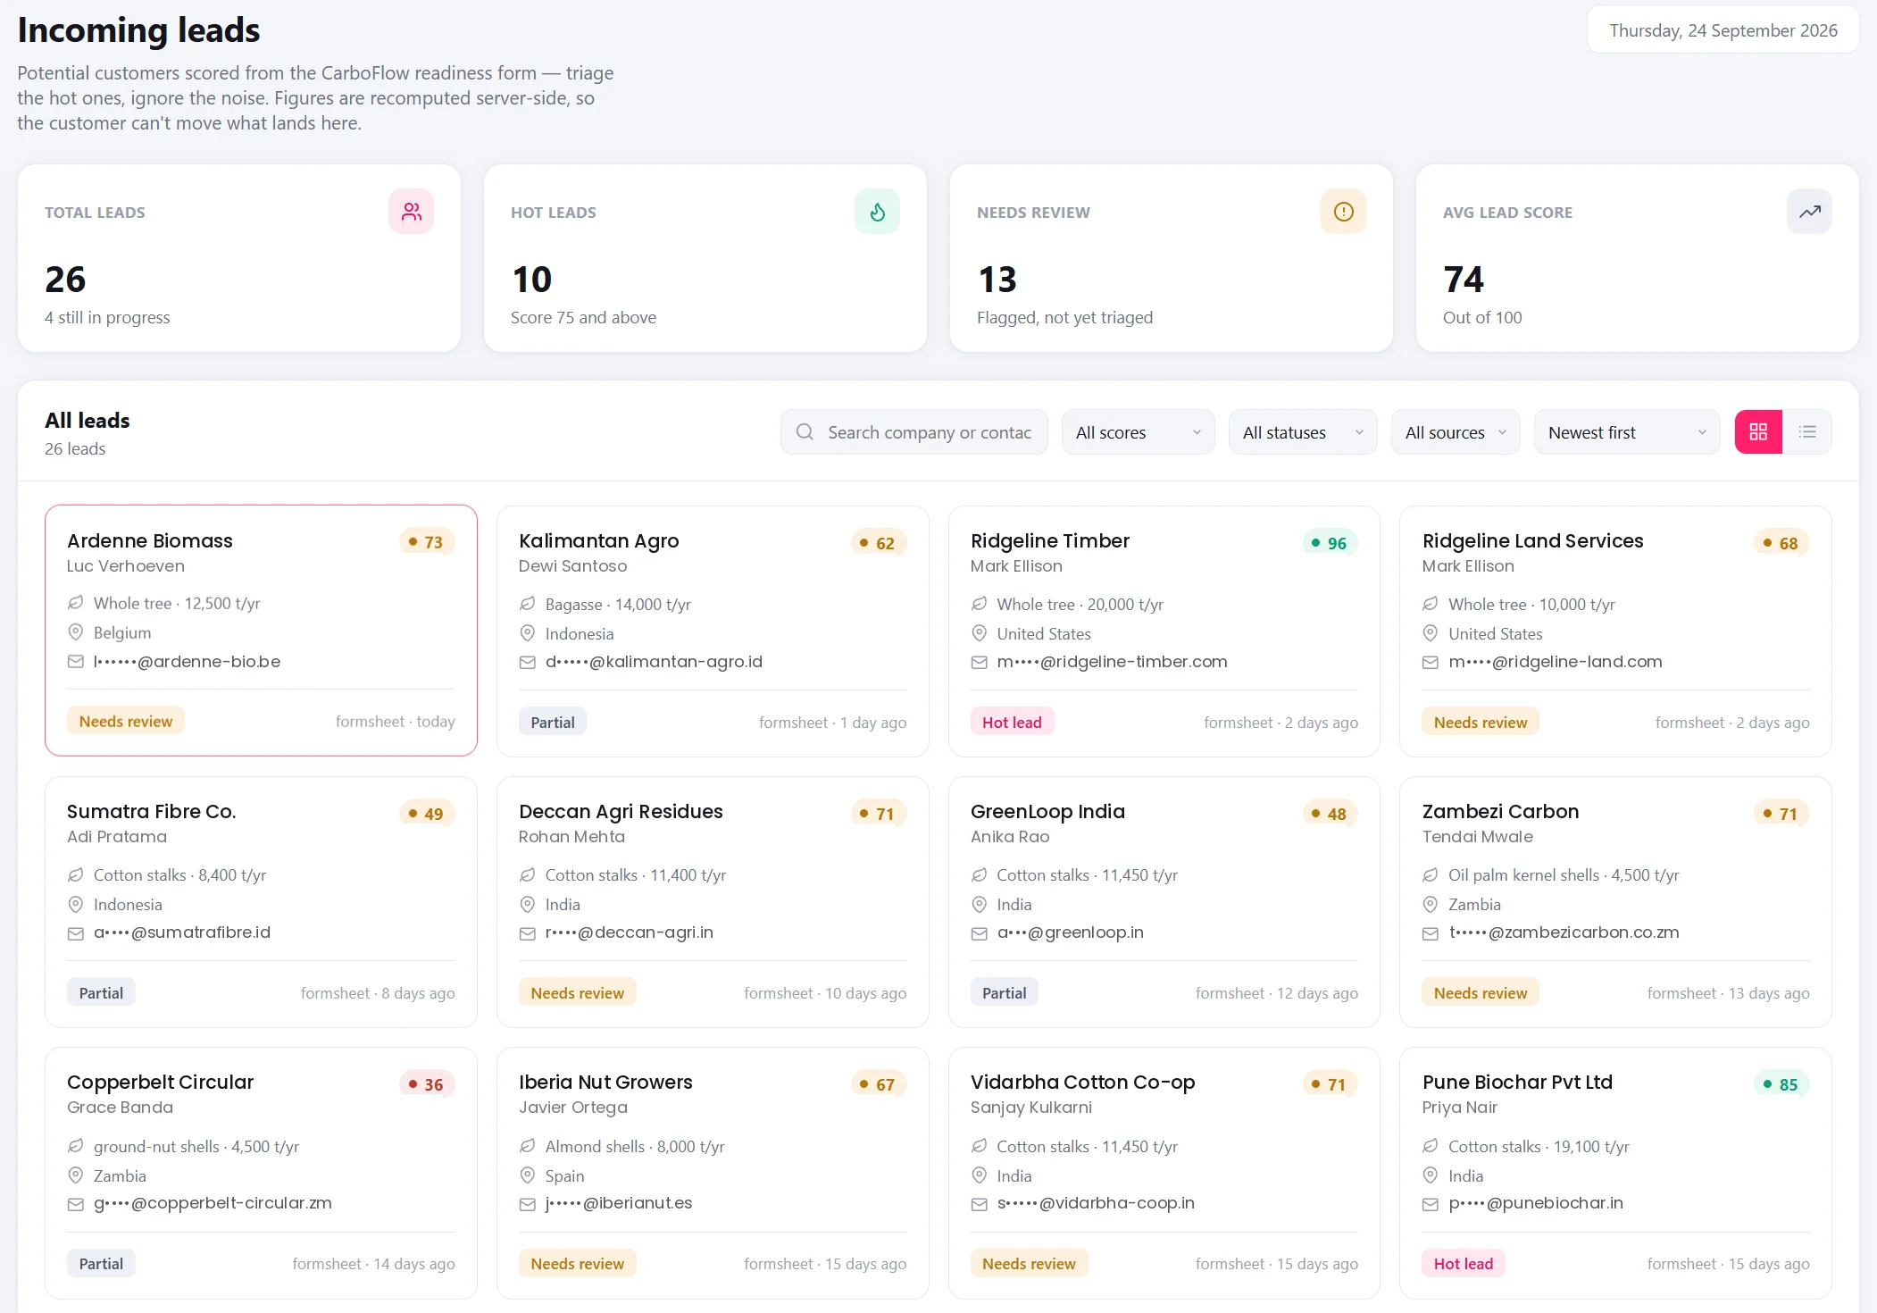1877x1313 pixels.
Task: Click Vidarbha Cotton Co-op Needs review tag
Action: tap(1029, 1264)
